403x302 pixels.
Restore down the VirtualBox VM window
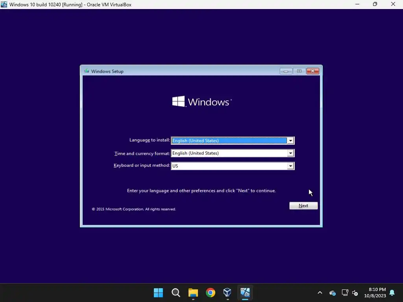click(375, 4)
